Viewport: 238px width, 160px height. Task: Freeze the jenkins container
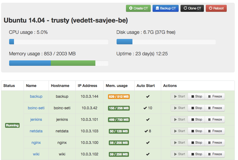pos(215,119)
